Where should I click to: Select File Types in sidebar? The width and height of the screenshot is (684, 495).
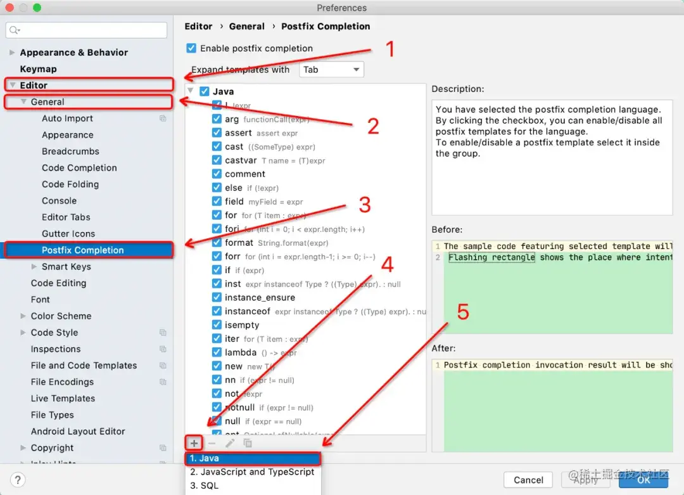(x=52, y=415)
